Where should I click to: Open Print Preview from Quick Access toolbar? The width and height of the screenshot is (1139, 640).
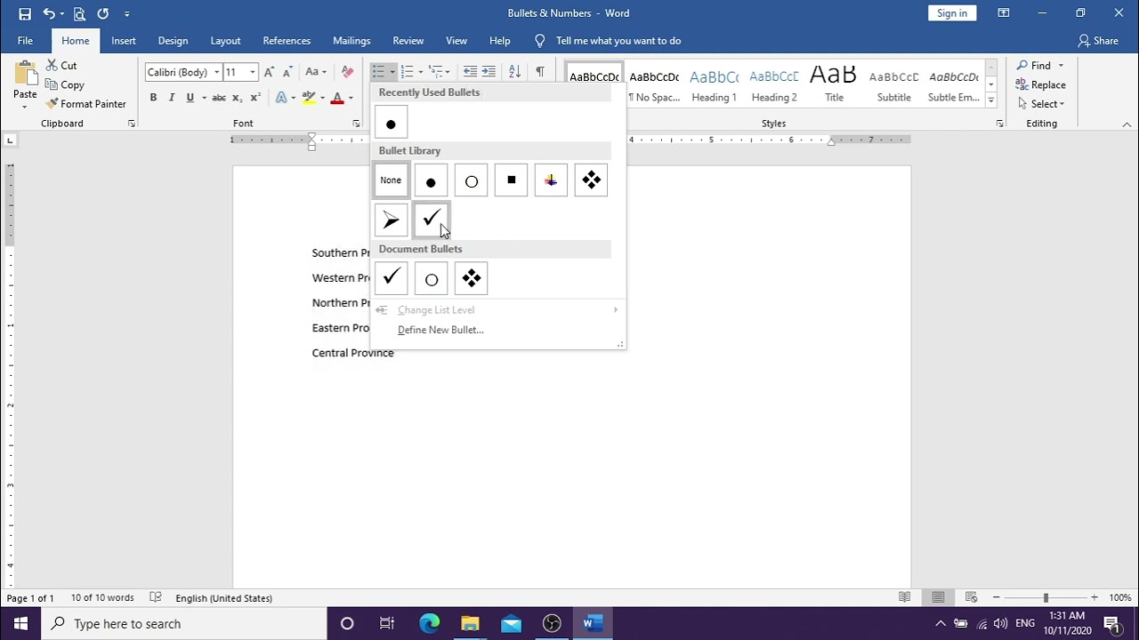tap(79, 13)
